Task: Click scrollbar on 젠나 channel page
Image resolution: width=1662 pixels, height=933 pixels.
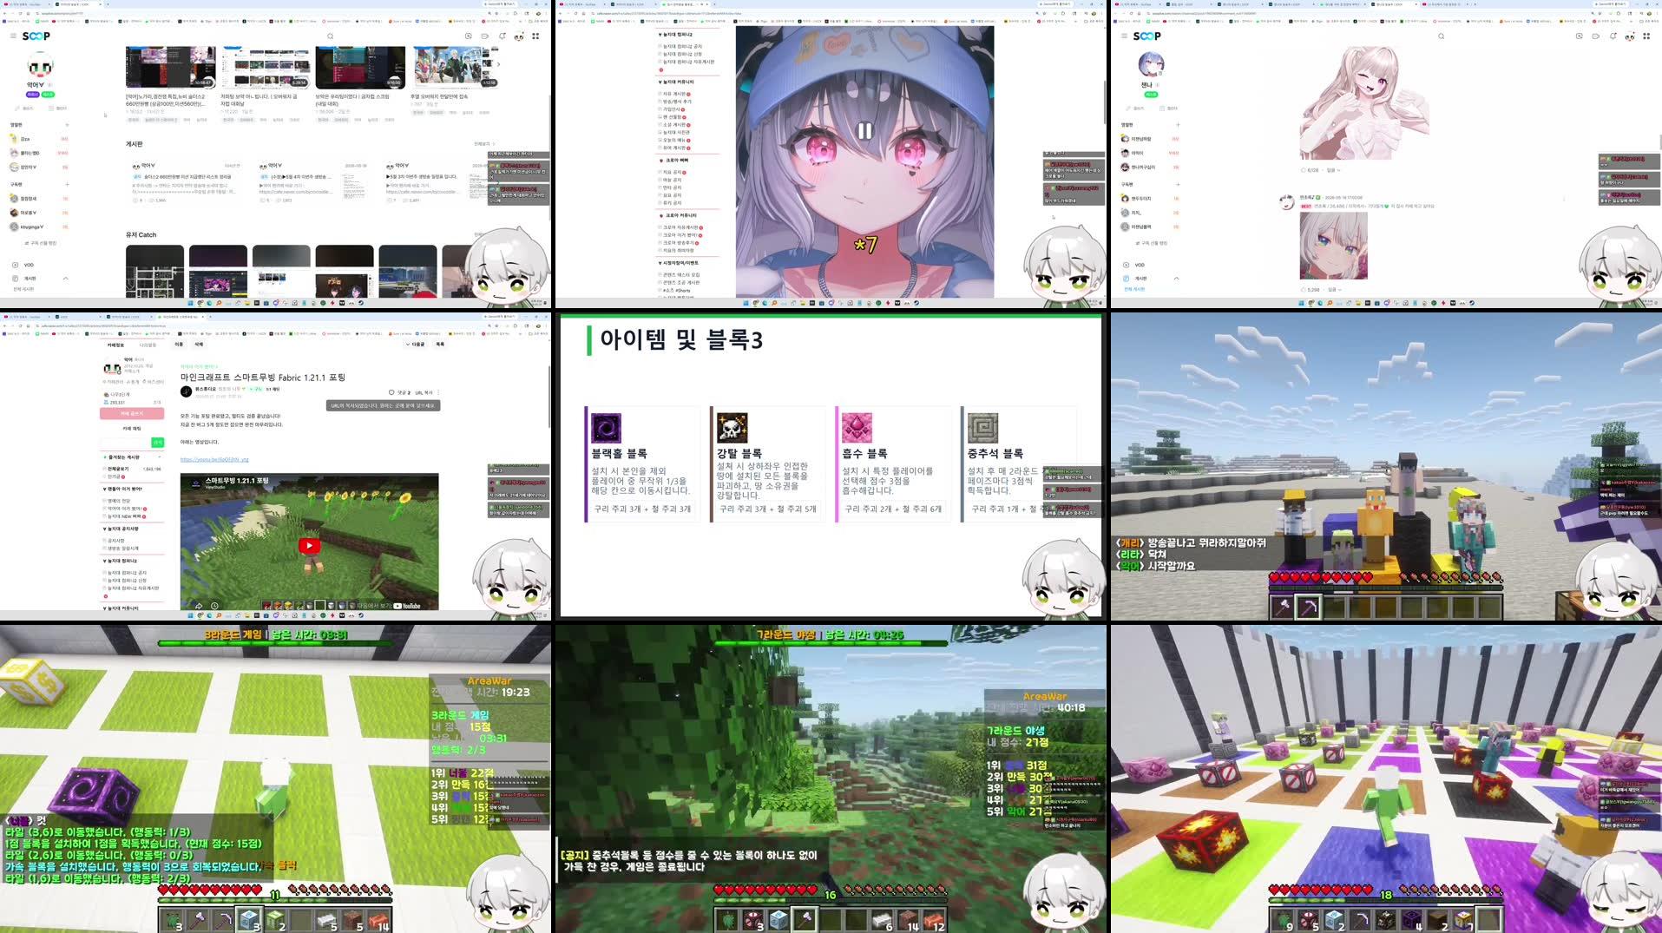Action: click(1659, 141)
